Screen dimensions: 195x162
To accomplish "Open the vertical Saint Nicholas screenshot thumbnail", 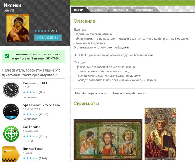I will coord(161,134).
